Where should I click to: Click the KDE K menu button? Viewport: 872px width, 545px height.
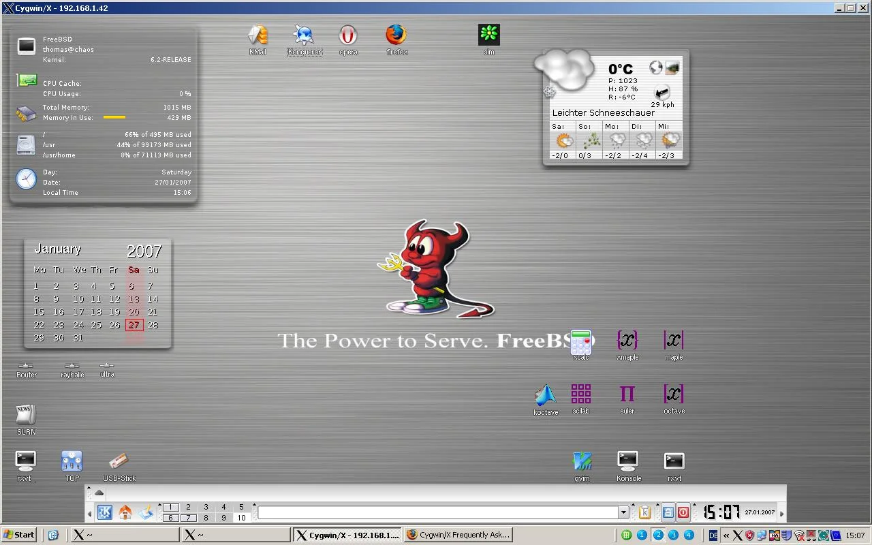pos(105,512)
